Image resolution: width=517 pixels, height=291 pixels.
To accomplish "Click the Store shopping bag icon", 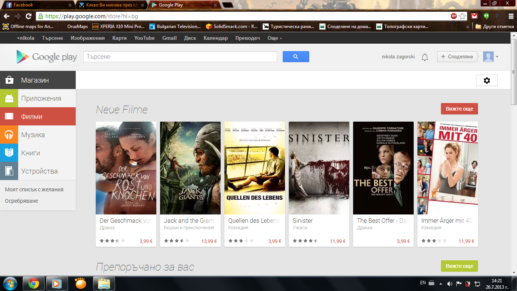I will [9, 80].
